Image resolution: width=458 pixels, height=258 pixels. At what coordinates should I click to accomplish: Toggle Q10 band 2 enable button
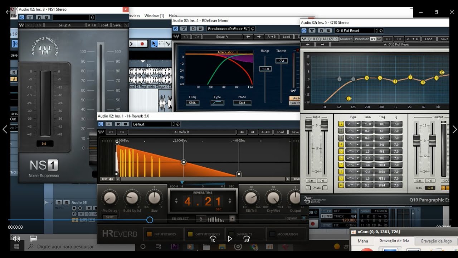coord(341,131)
